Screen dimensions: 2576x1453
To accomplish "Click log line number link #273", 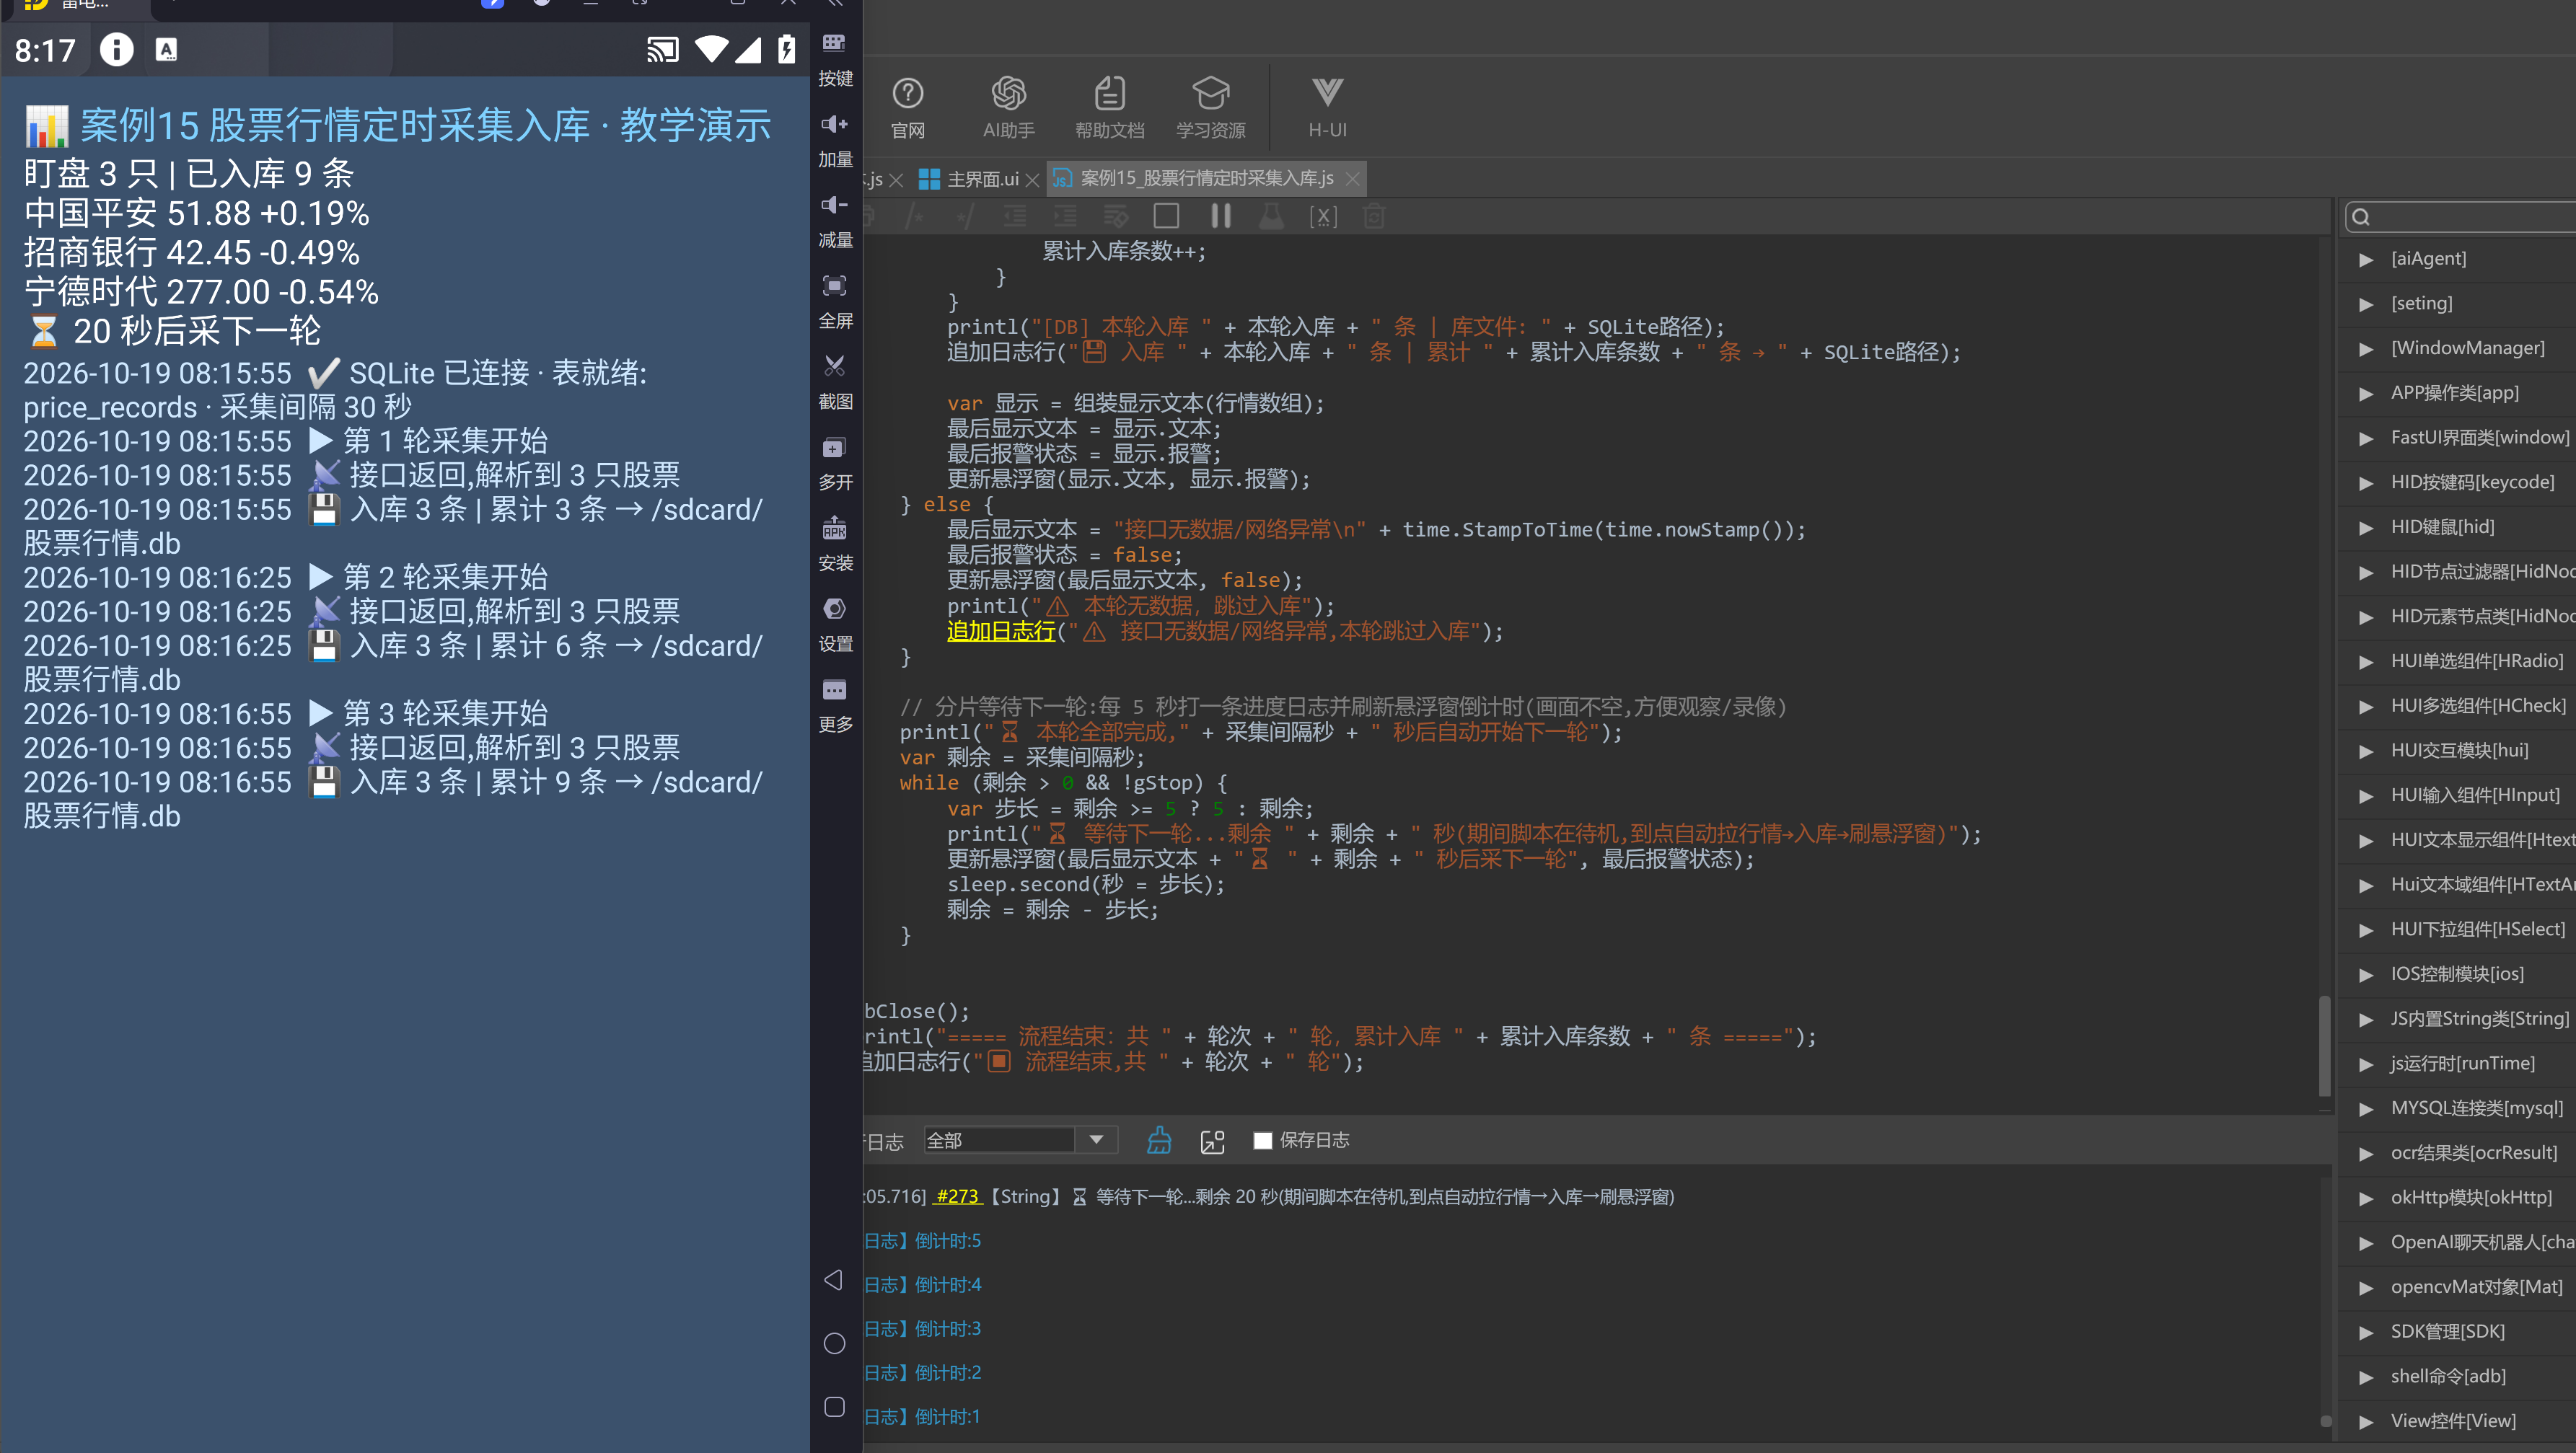I will coord(957,1196).
